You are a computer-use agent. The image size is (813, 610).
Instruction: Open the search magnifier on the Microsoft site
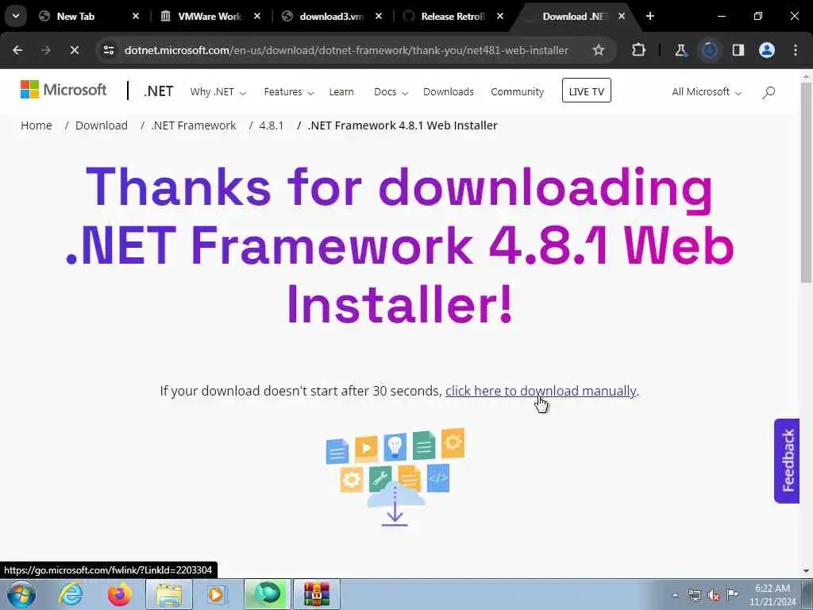point(769,92)
